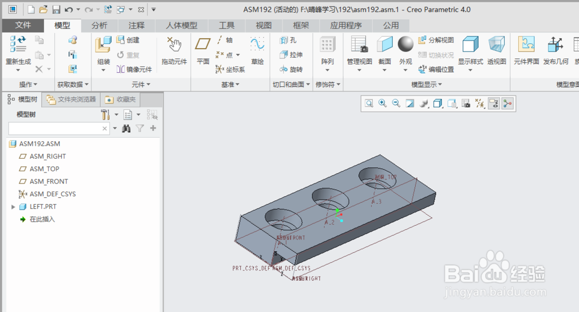
Task: Clear the model tree search box
Action: click(x=105, y=129)
